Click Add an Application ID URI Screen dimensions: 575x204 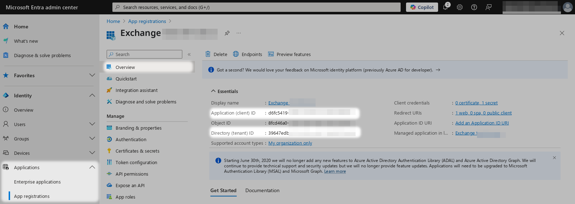[482, 123]
